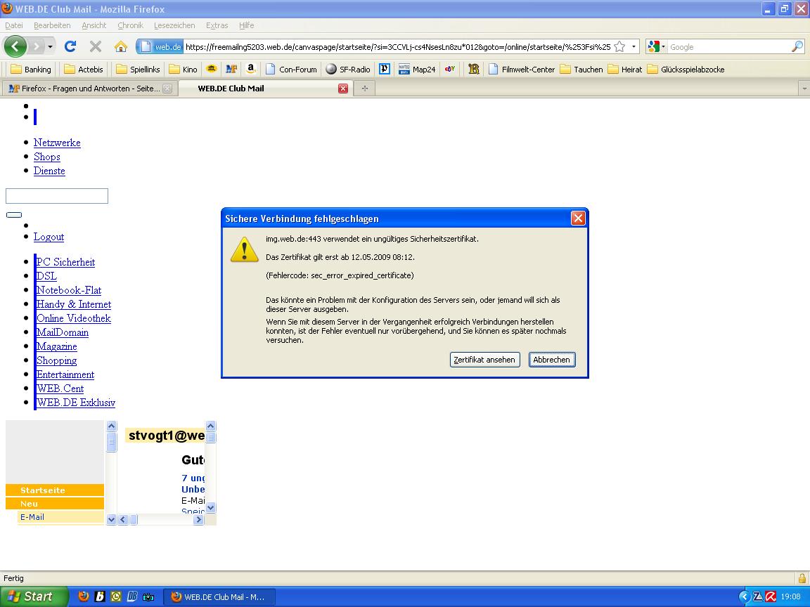The height and width of the screenshot is (607, 810).
Task: Open the list all tabs dropdown
Action: [804, 89]
